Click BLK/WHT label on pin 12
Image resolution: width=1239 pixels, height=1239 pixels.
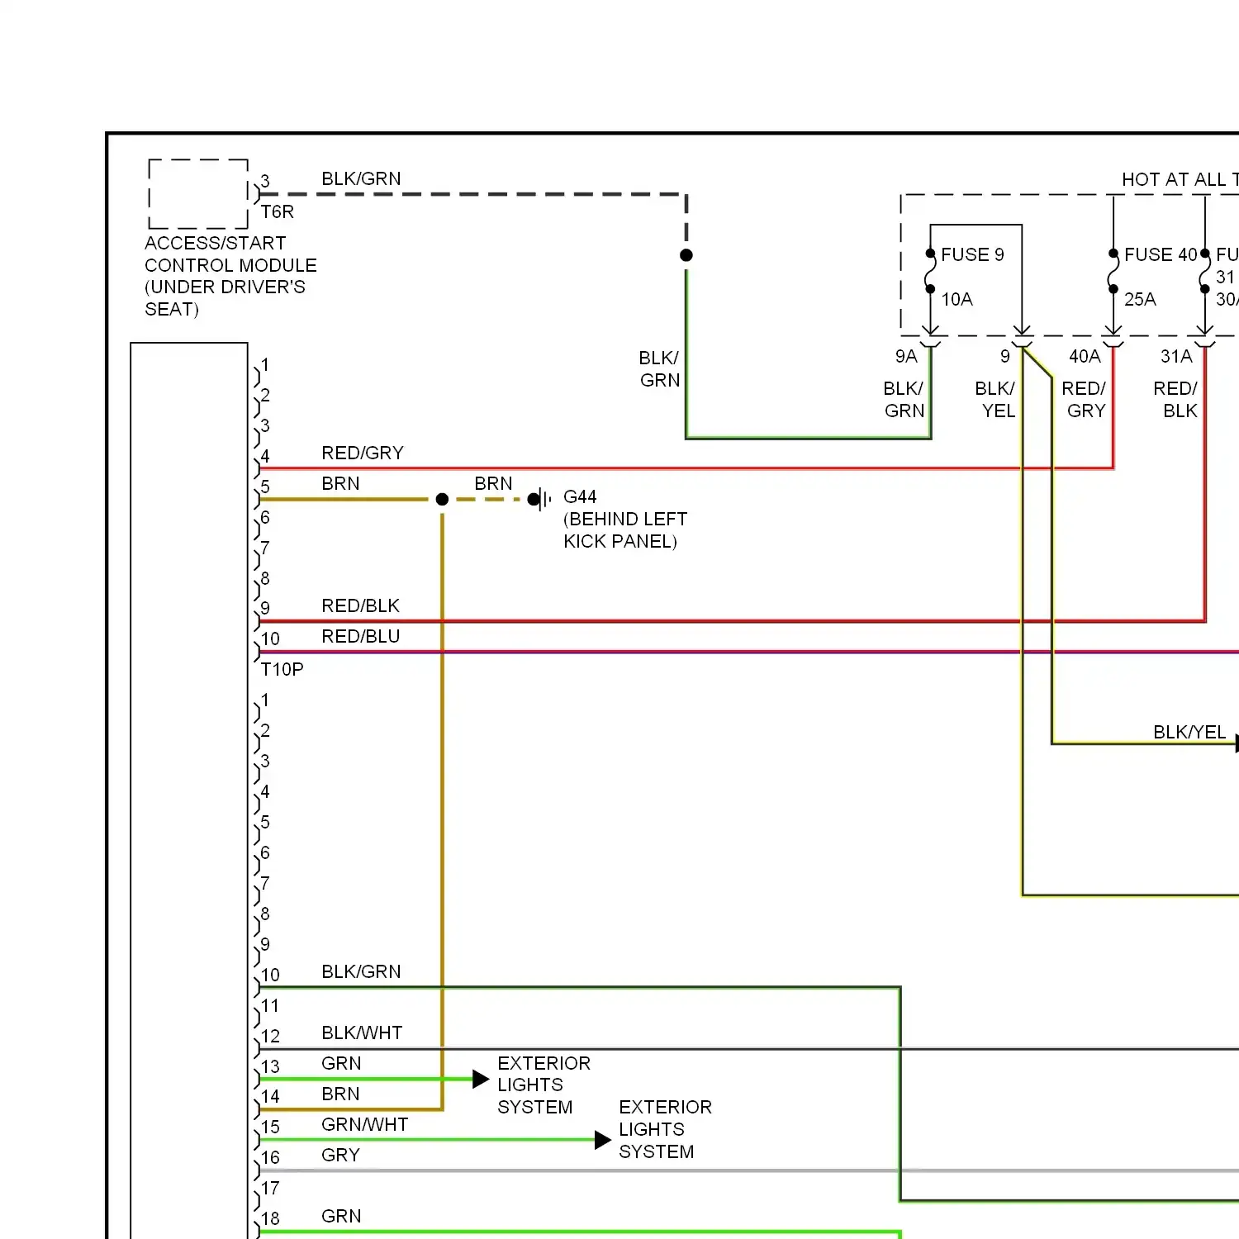[362, 1032]
